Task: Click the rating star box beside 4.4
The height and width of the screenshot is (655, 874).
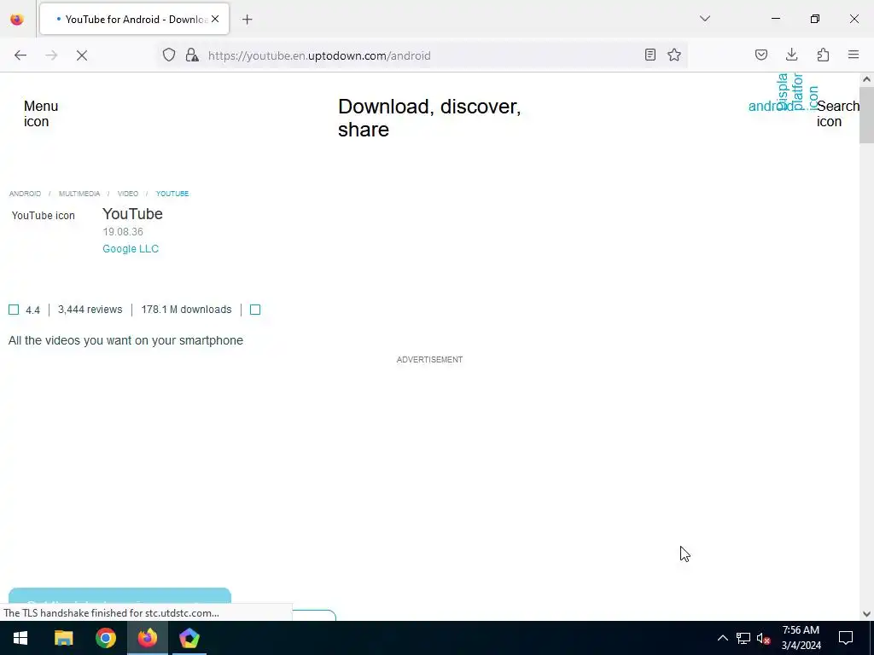Action: 14,310
